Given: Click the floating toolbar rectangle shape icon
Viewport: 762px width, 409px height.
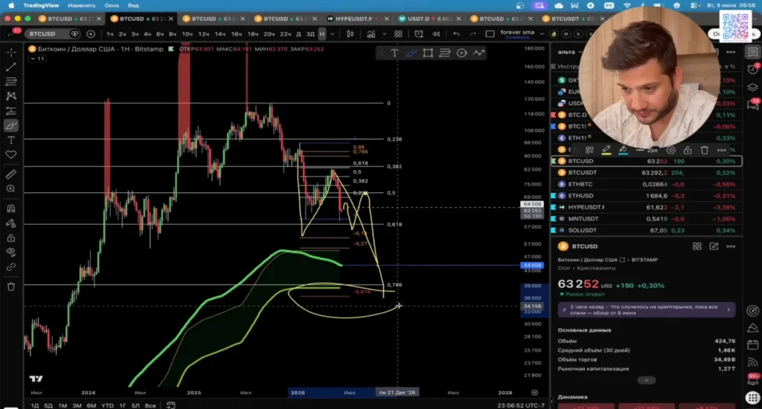Looking at the screenshot, I should [428, 53].
